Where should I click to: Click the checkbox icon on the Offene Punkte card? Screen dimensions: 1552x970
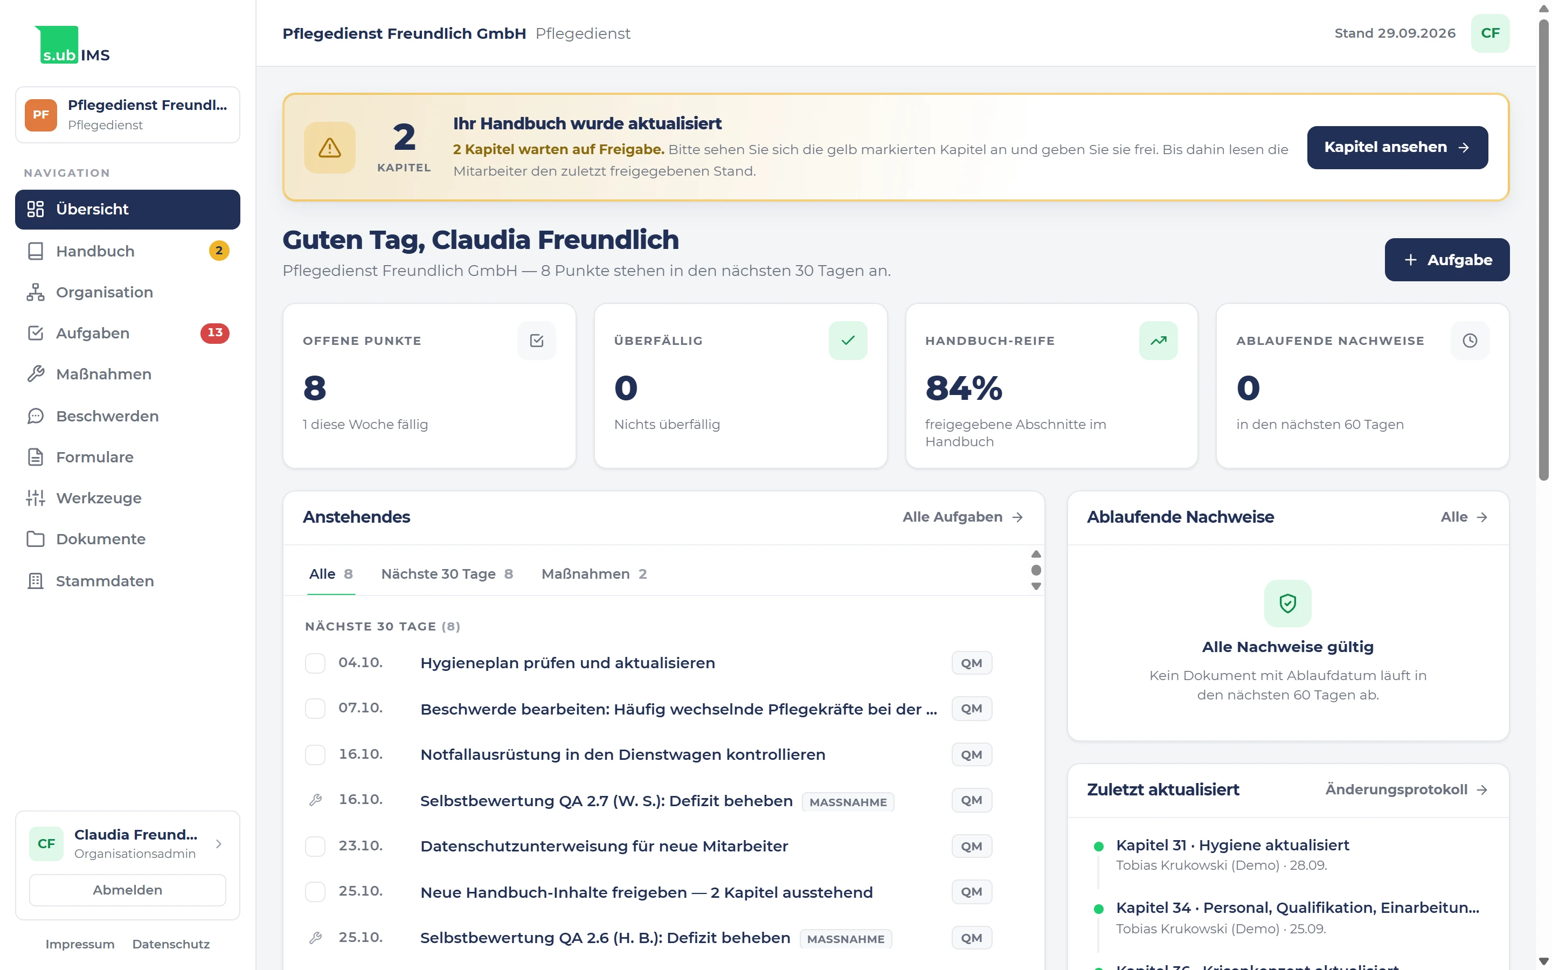537,341
